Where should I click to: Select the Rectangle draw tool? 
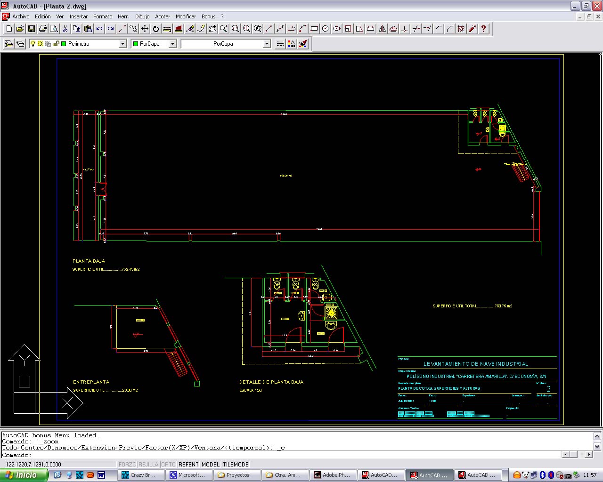[x=314, y=29]
